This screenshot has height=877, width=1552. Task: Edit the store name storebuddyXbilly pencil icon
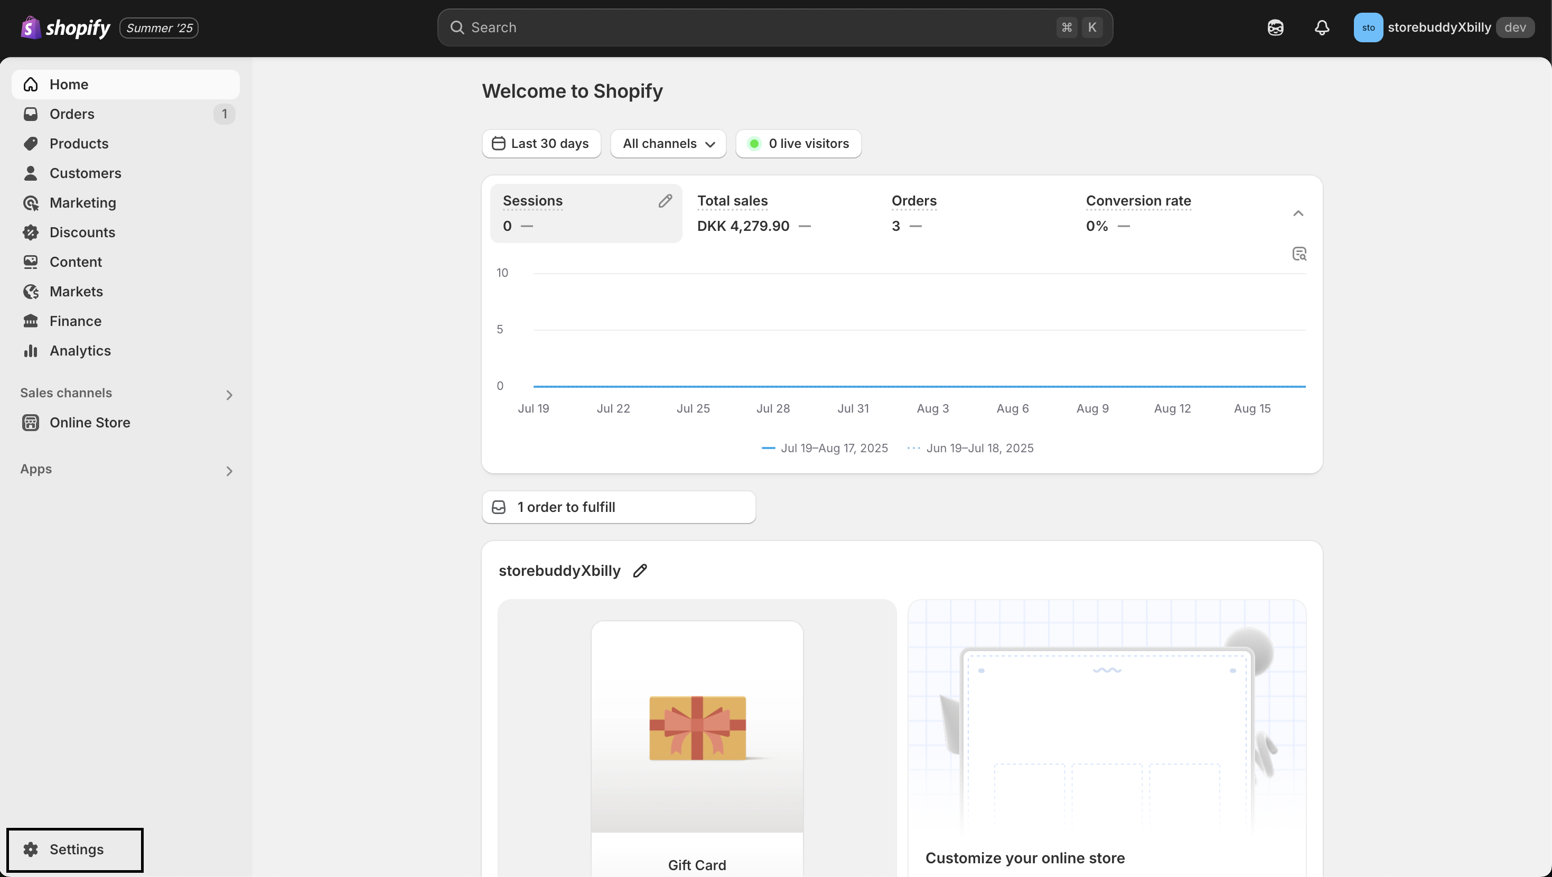[640, 570]
